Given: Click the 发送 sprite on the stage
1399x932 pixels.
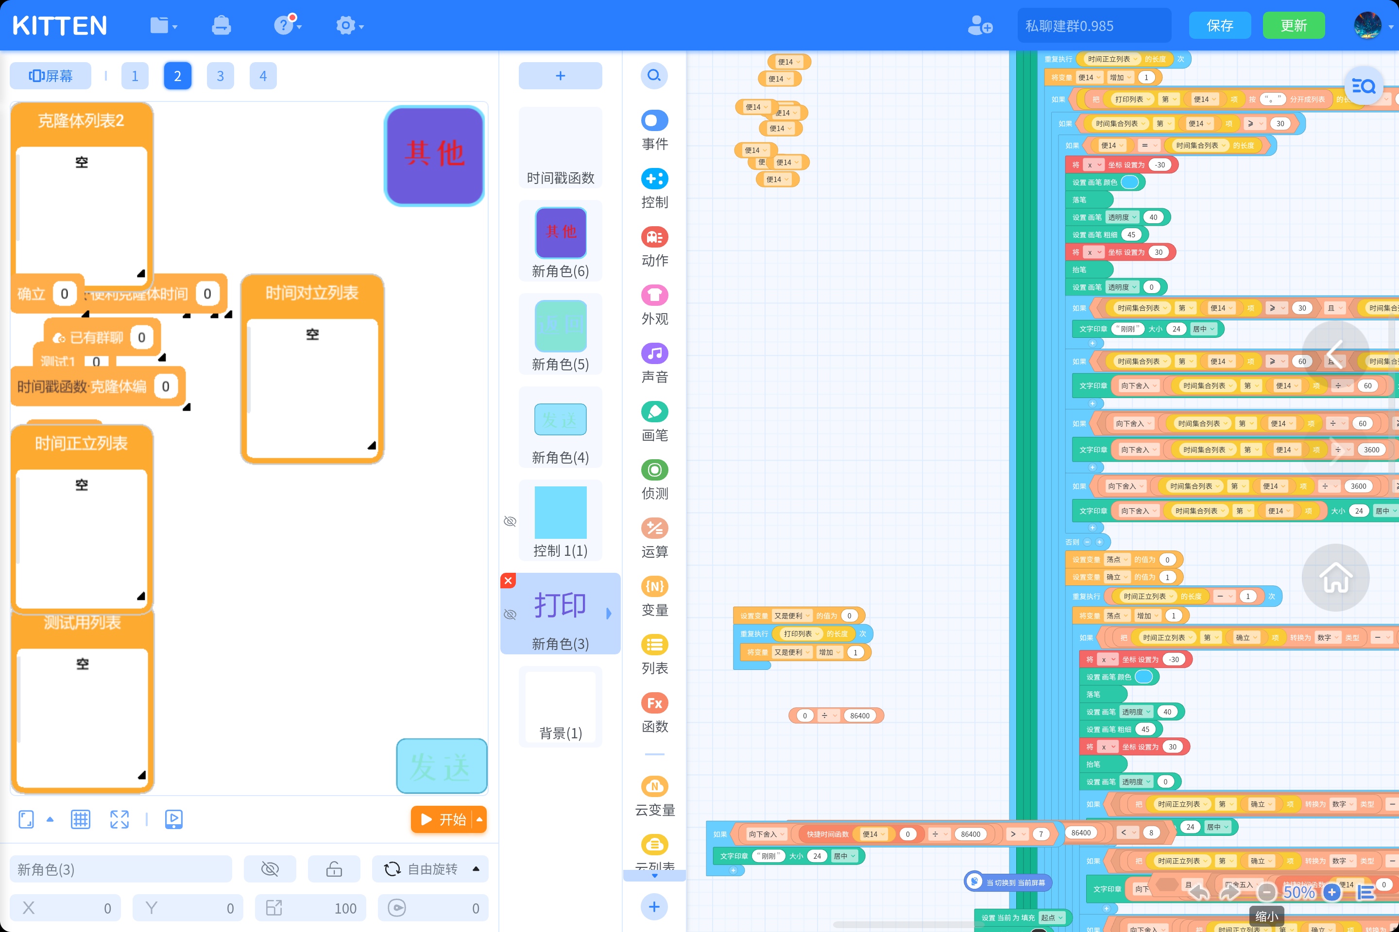Looking at the screenshot, I should (442, 766).
